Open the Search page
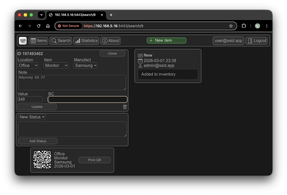Screen dimensions: 287x195 [61, 41]
